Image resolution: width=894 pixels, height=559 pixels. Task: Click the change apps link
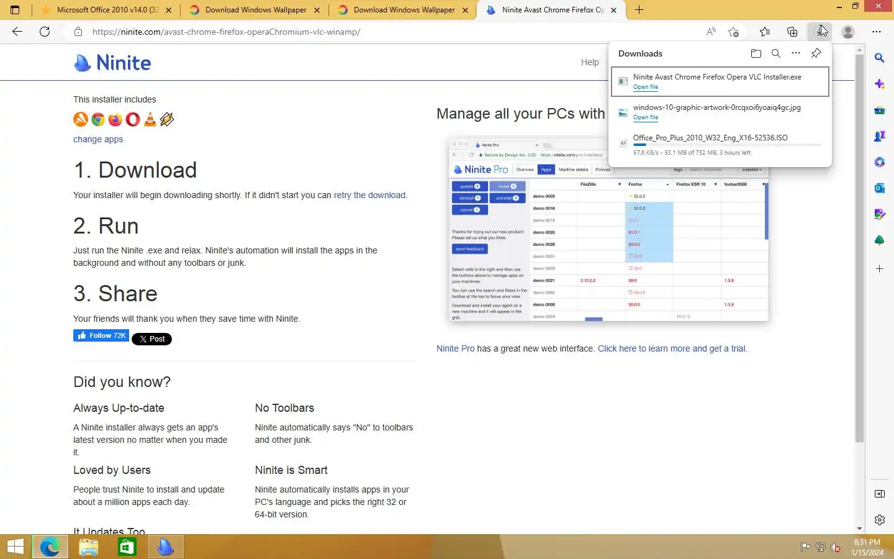point(98,139)
